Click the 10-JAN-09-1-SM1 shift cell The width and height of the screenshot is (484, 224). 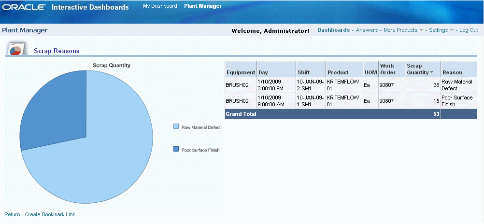pos(310,101)
